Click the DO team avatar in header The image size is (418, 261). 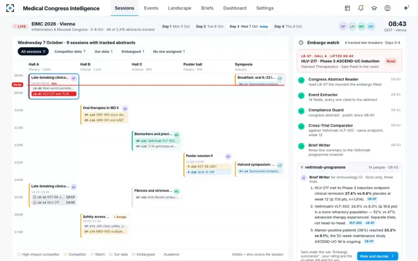click(371, 26)
